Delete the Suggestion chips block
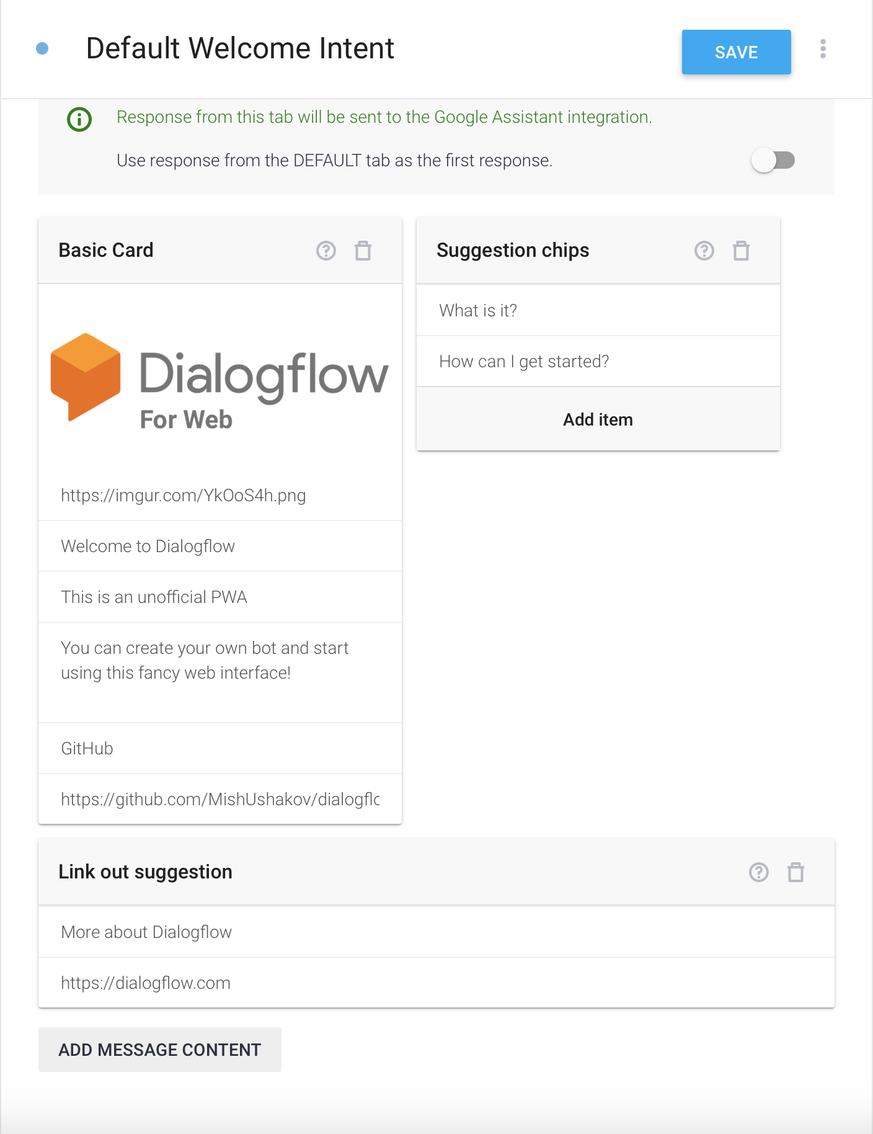This screenshot has height=1134, width=873. coord(742,251)
